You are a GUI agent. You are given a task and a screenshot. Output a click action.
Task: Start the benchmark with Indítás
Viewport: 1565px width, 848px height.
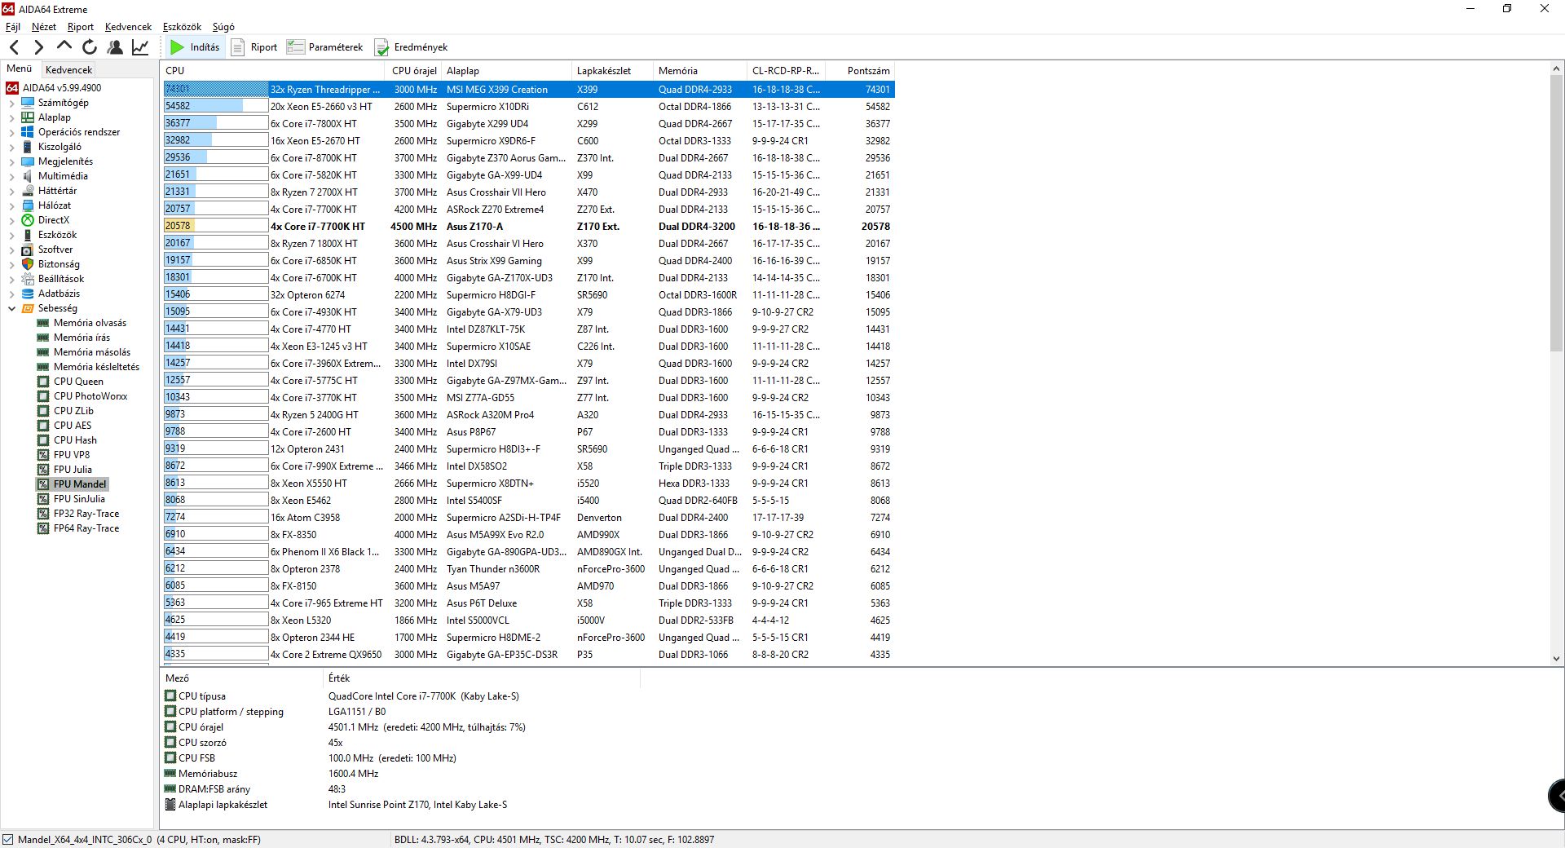pyautogui.click(x=195, y=47)
